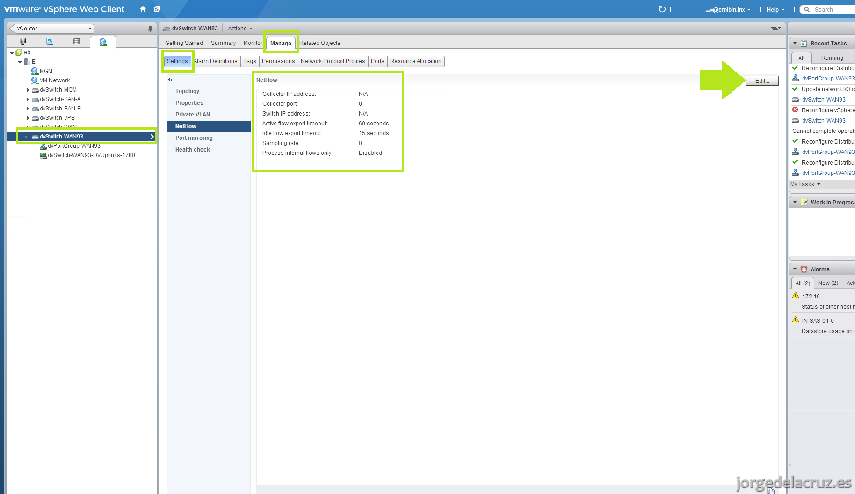855x494 pixels.
Task: Select the Settings sub-tab
Action: (x=177, y=61)
